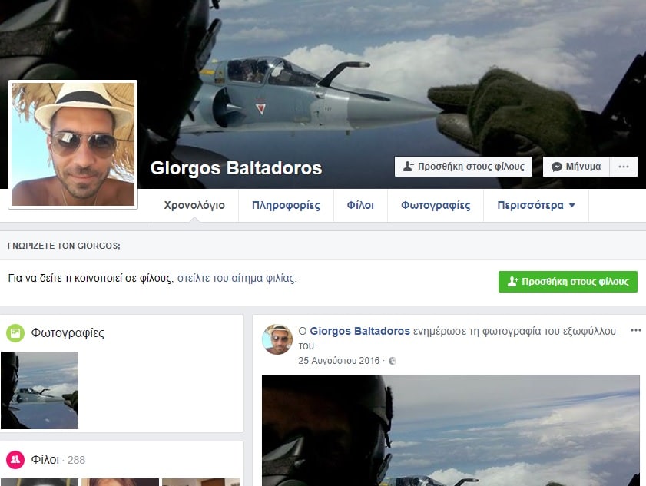Open the jet photo thumbnail in Φωτογραφίες
Screen dimensions: 646x486
click(39, 390)
